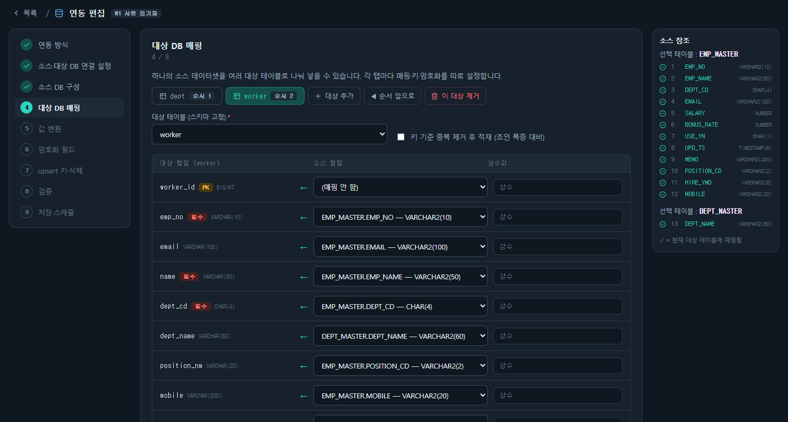Click the step 7 number circle
This screenshot has height=422, width=788.
26,170
